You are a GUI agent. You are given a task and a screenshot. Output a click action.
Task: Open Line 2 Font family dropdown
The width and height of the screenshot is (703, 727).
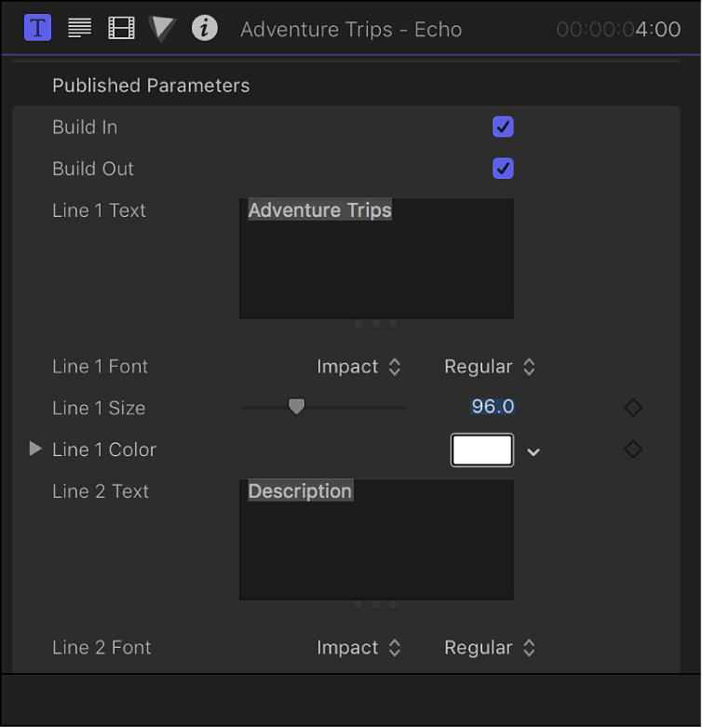tap(358, 648)
